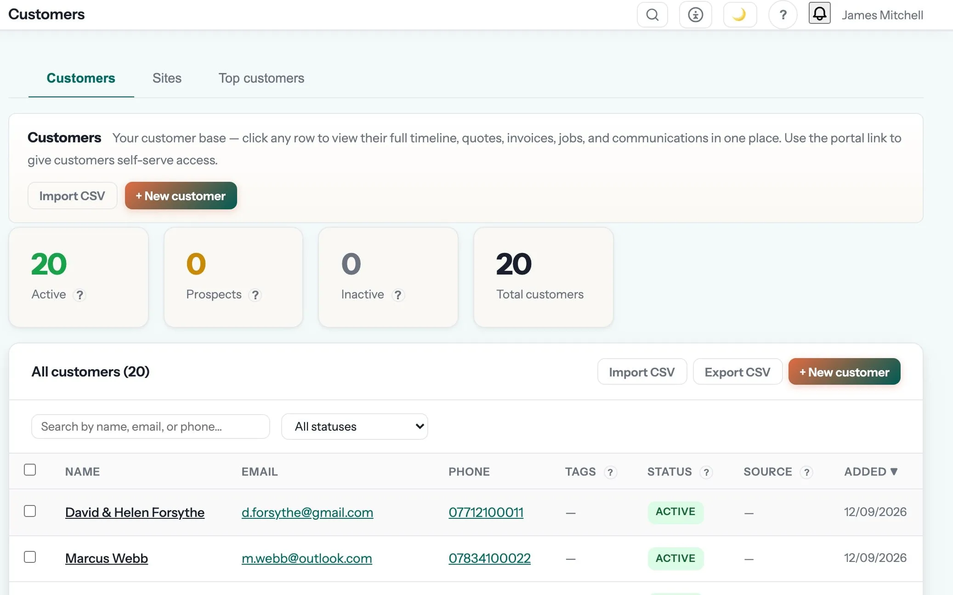
Task: Check the Marcus Webb row checkbox
Action: point(30,557)
